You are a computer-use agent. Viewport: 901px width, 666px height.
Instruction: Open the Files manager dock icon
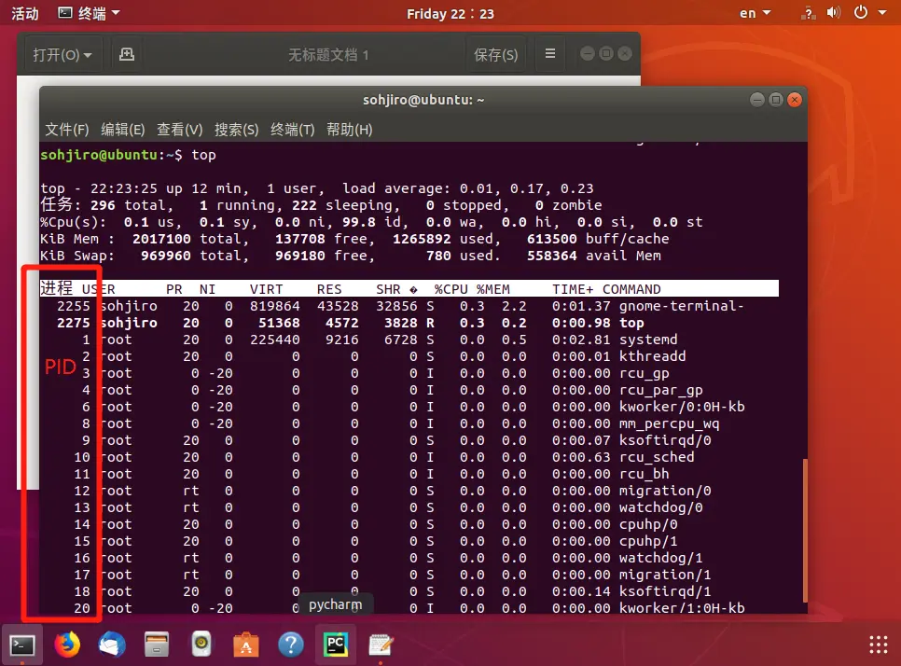click(157, 645)
